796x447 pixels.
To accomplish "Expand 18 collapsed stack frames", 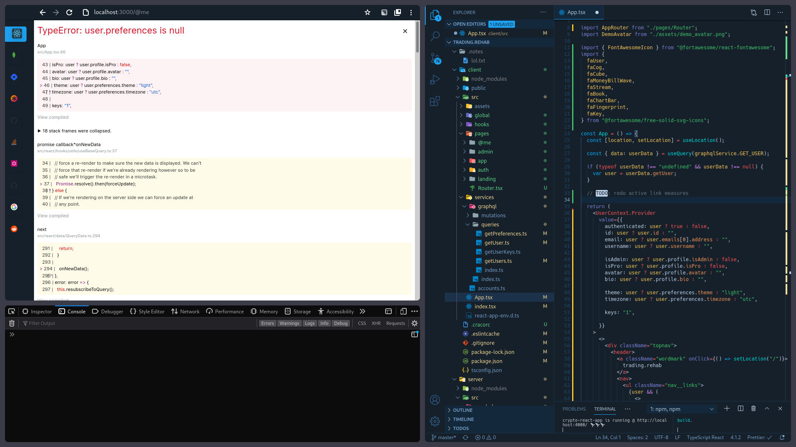I will [74, 131].
